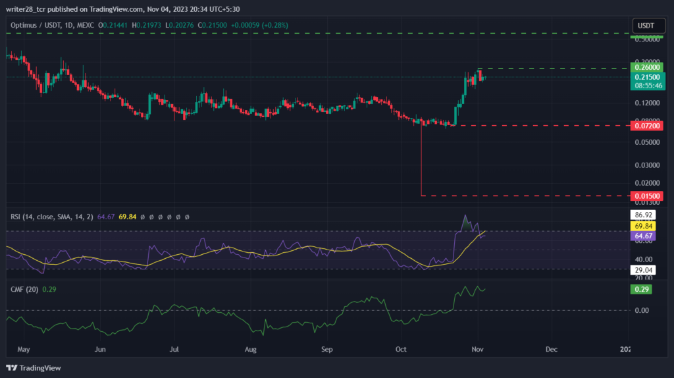
Task: Click the 0.02000 price scale label
Action: 647,183
